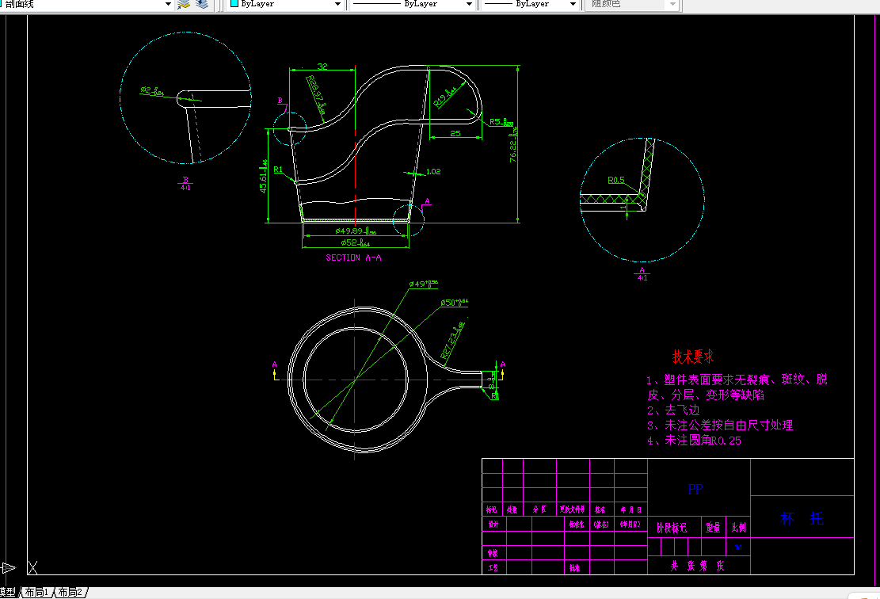Open the Layer States Manager icon
Image resolution: width=880 pixels, height=599 pixels.
point(202,5)
